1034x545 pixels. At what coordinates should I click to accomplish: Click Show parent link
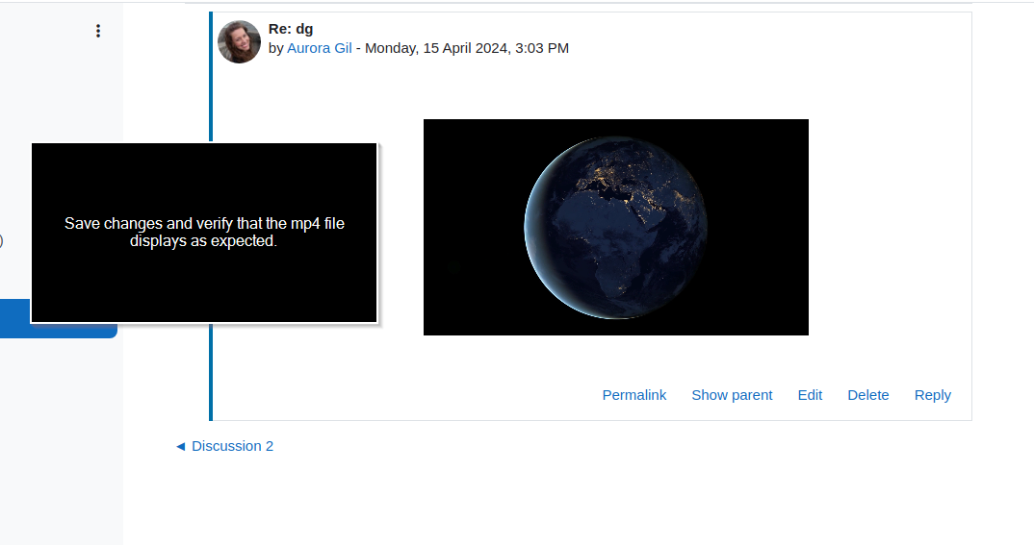click(x=732, y=395)
